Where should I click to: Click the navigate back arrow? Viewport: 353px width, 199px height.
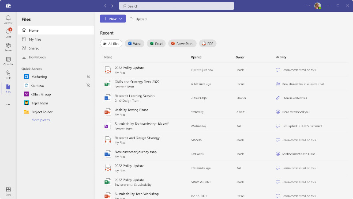tap(105, 6)
